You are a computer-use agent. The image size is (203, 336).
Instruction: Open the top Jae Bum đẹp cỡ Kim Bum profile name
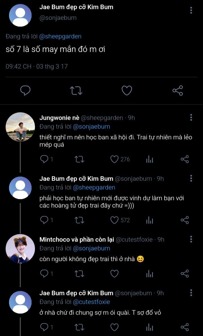[76, 7]
